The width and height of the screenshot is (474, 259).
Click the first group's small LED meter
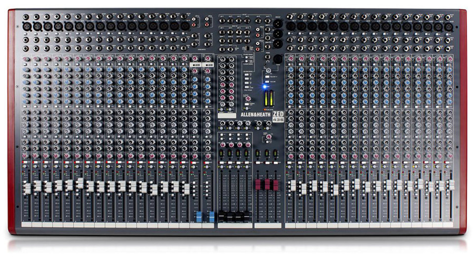(222, 153)
